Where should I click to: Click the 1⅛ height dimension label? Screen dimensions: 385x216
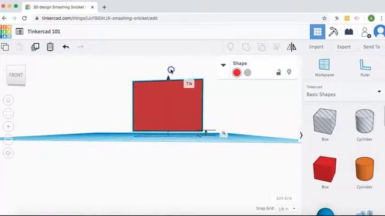[189, 84]
